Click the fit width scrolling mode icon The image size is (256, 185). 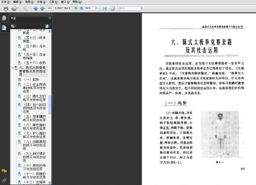[105, 9]
